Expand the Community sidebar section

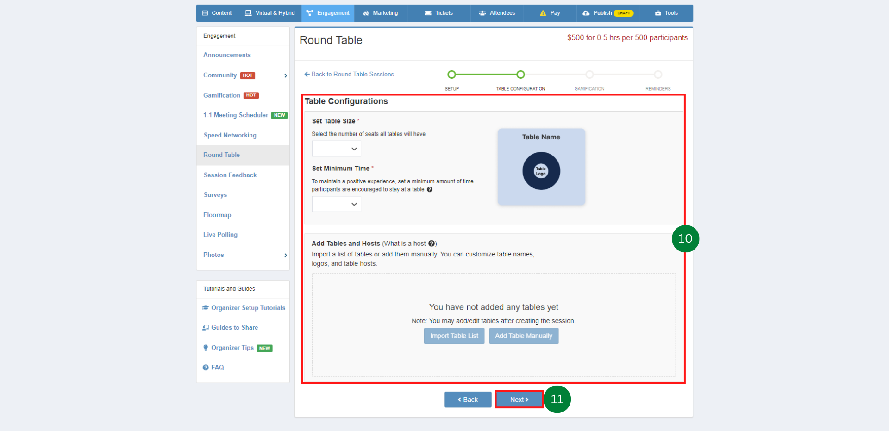285,75
